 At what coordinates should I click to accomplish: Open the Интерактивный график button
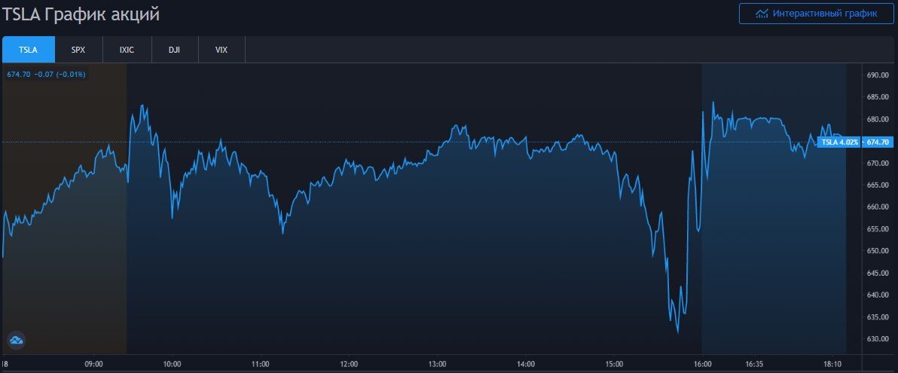click(816, 14)
